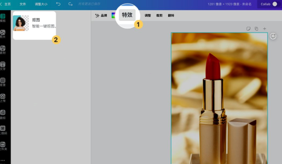Open the 文件夹 folders sidebar tab
The image size is (282, 164).
pos(3,146)
